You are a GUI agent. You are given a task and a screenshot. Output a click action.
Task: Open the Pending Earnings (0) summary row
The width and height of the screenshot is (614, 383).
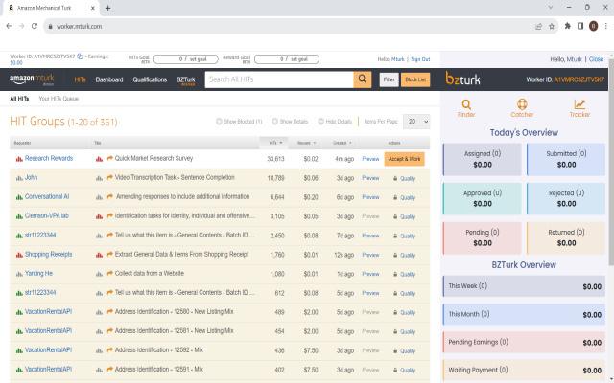524,343
